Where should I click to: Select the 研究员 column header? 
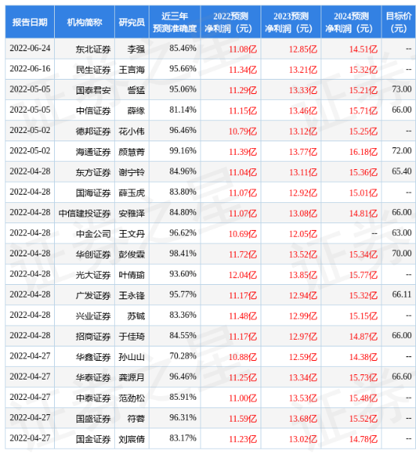tap(131, 22)
